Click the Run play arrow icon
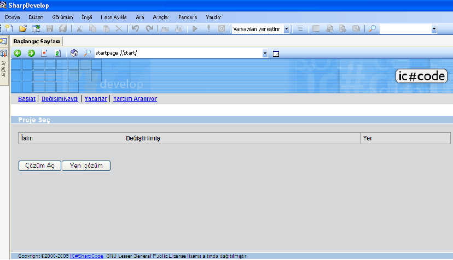This screenshot has width=453, height=260. [x=195, y=28]
